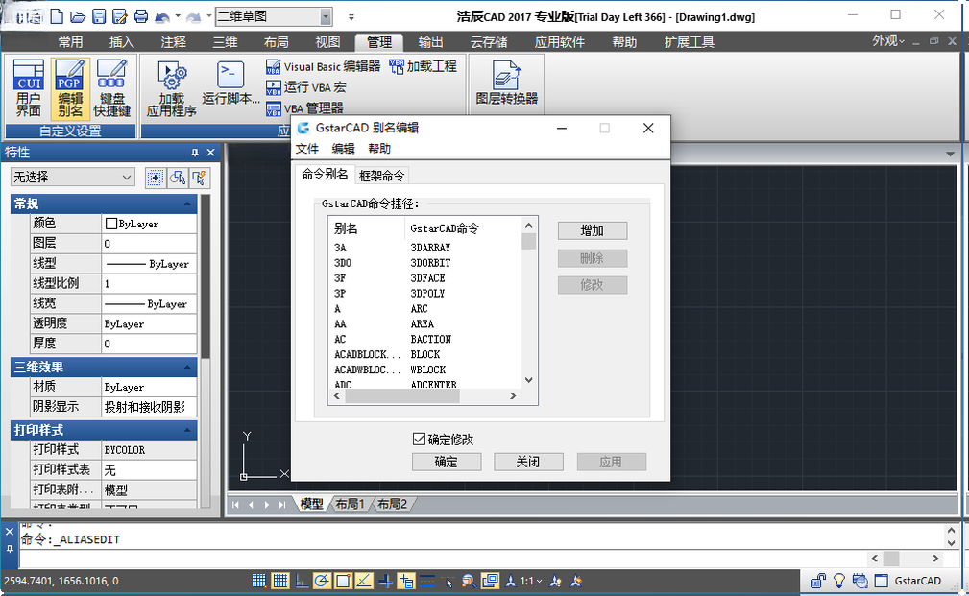
Task: Collapse the 三维效果 properties section
Action: (x=186, y=368)
